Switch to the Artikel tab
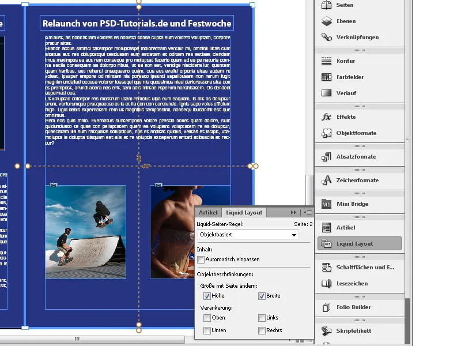The width and height of the screenshot is (461, 346). coord(208,212)
